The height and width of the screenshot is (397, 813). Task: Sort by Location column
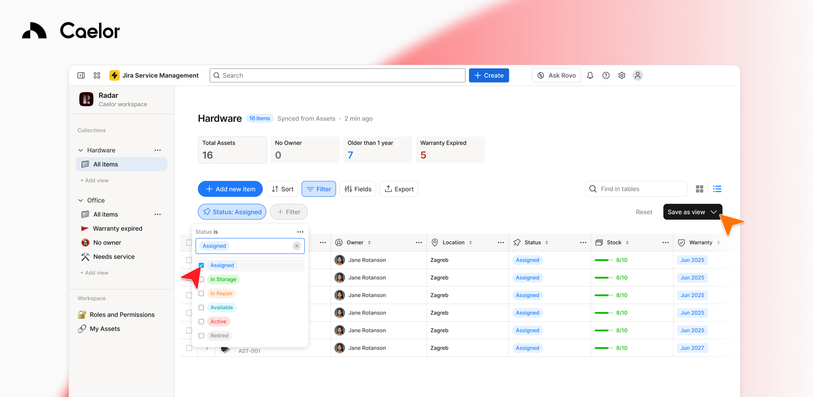coord(471,243)
